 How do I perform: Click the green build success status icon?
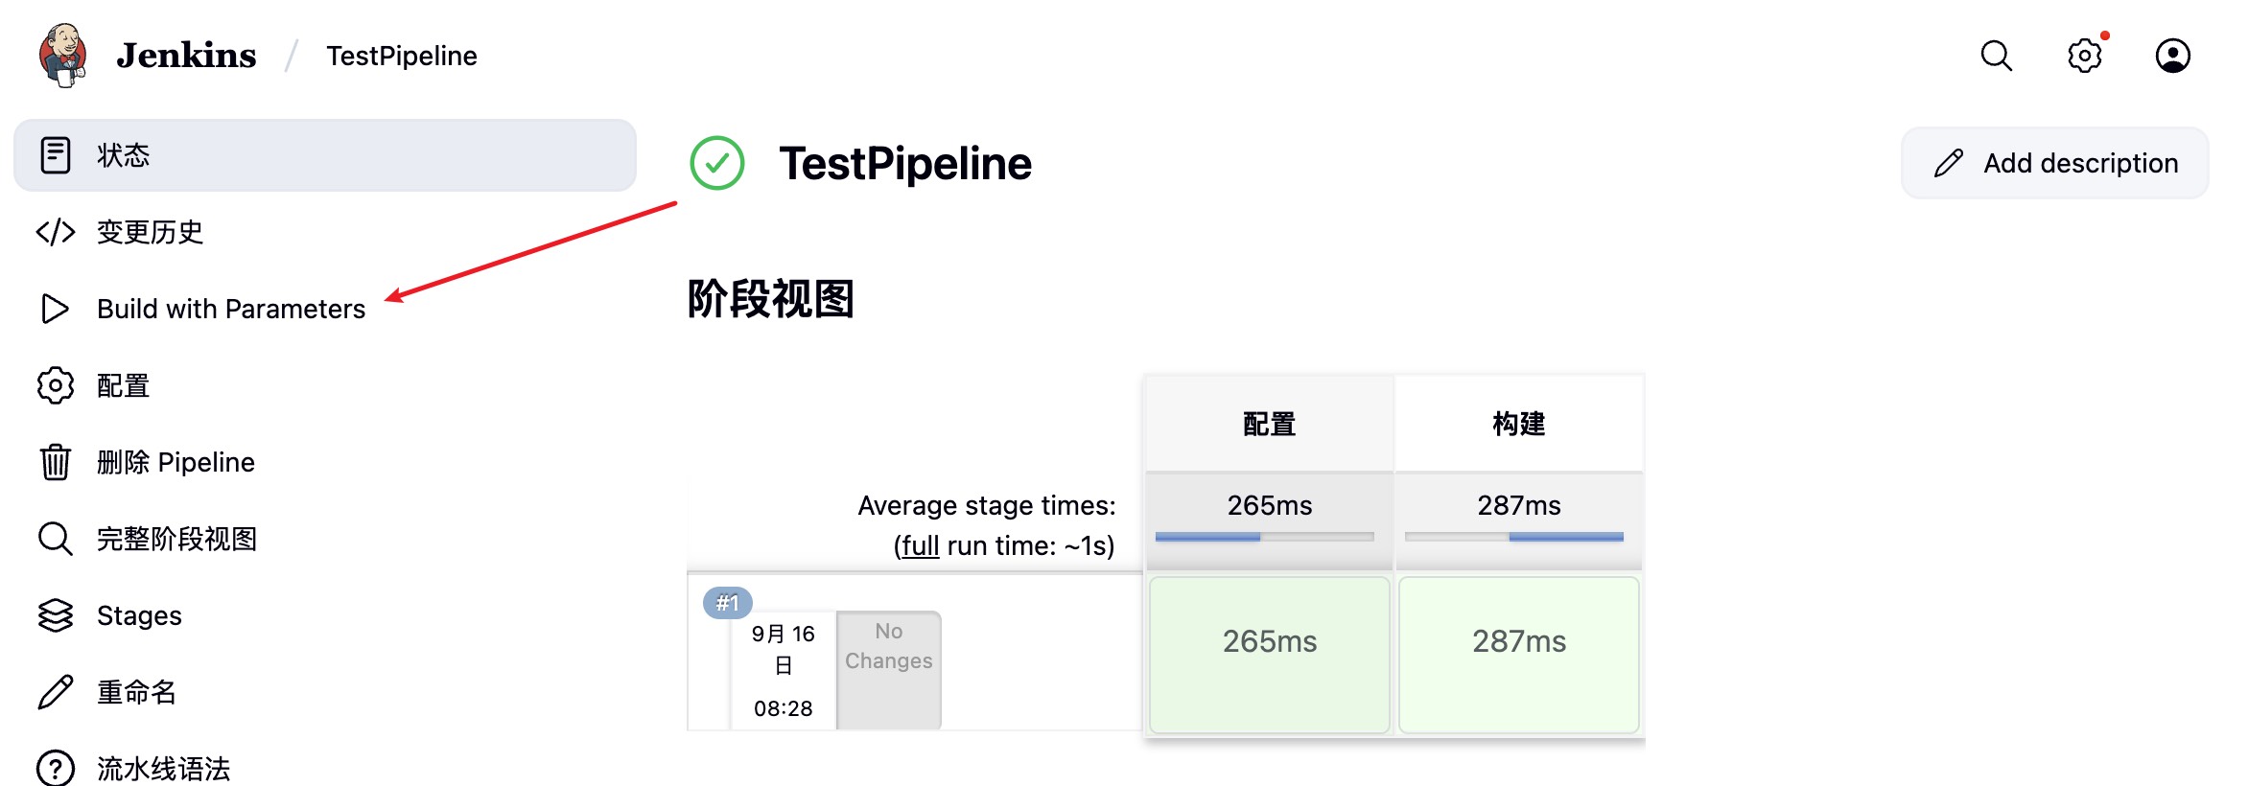coord(717,163)
